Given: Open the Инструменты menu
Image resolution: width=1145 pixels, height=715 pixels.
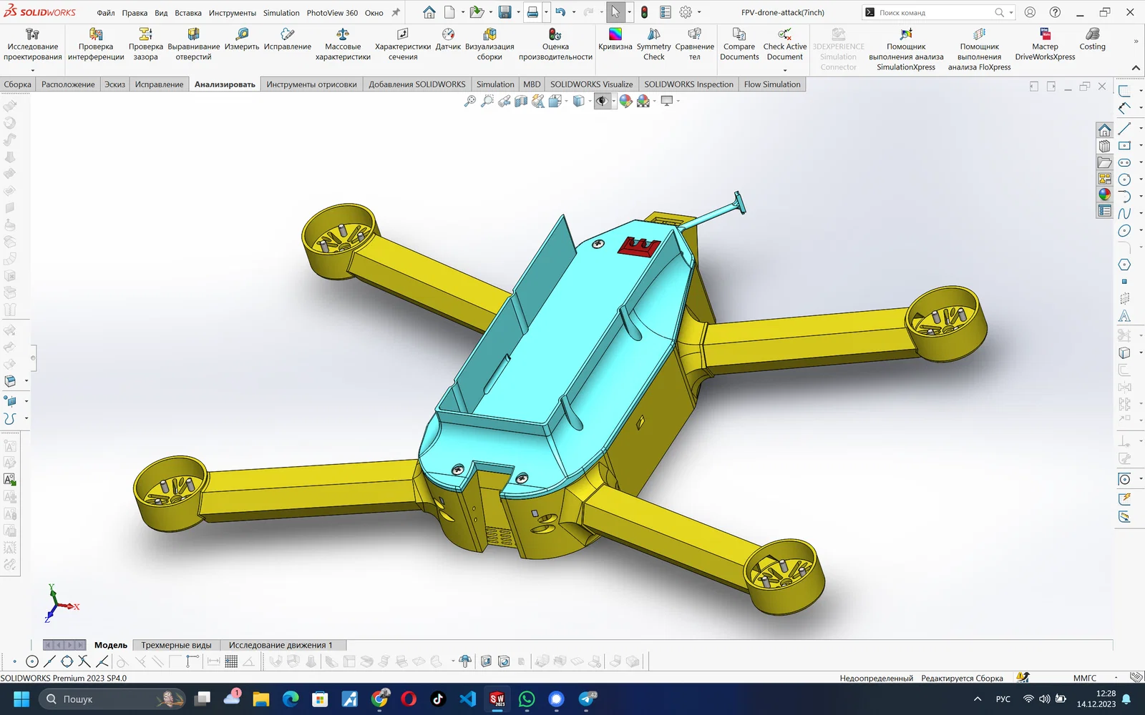Looking at the screenshot, I should tap(233, 13).
